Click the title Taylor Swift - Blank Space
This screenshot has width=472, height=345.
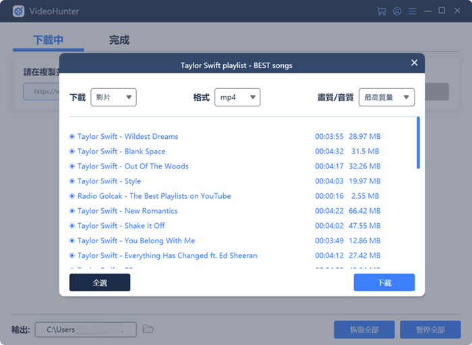click(121, 152)
